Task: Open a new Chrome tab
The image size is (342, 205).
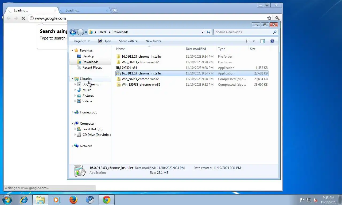Action: coord(114,10)
